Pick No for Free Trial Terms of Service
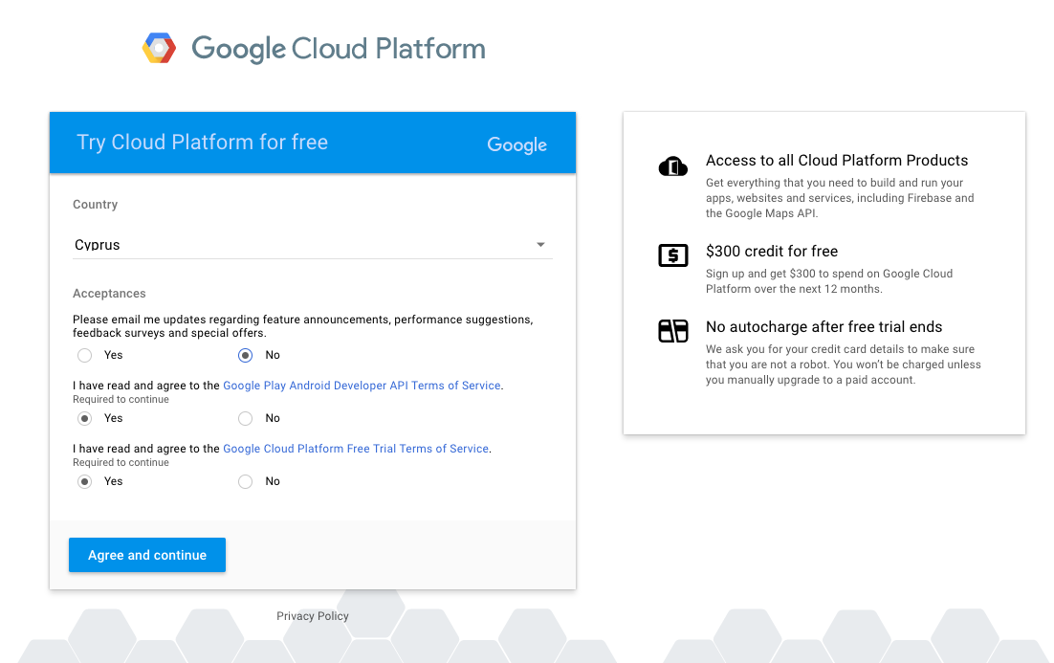 pyautogui.click(x=246, y=481)
